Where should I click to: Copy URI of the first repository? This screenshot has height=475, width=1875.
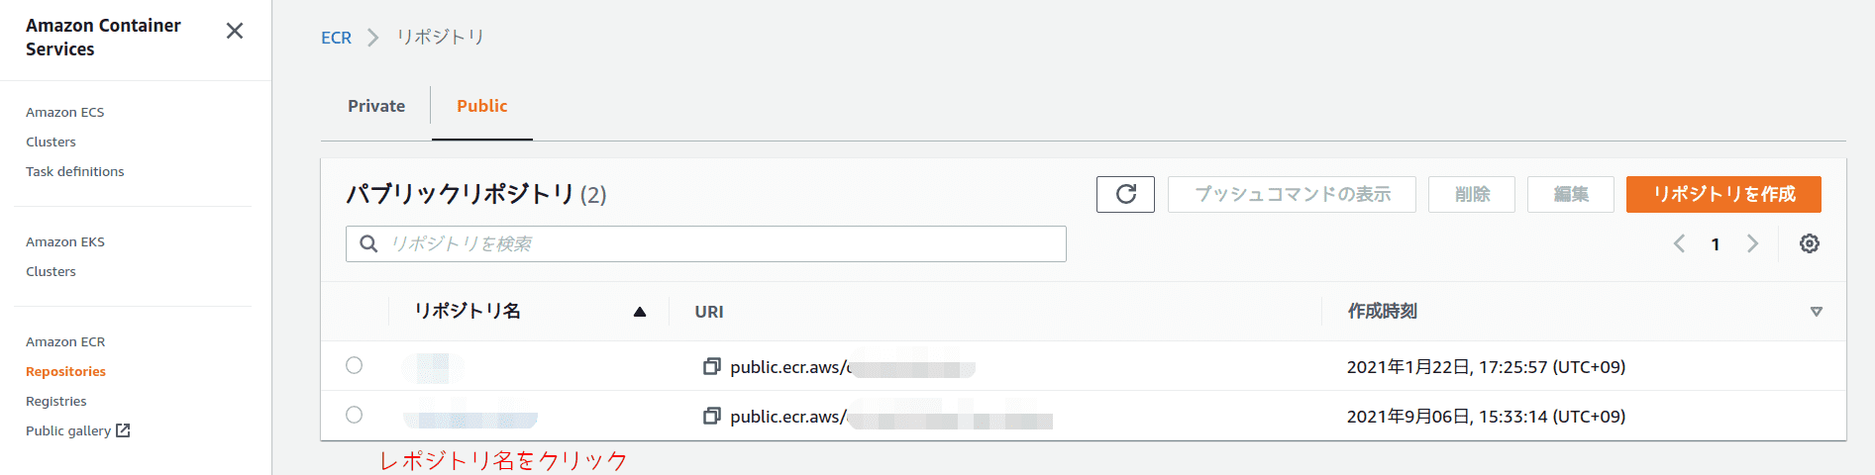711,367
